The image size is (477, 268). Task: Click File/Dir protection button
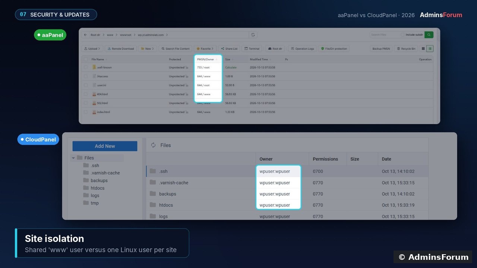pos(334,49)
